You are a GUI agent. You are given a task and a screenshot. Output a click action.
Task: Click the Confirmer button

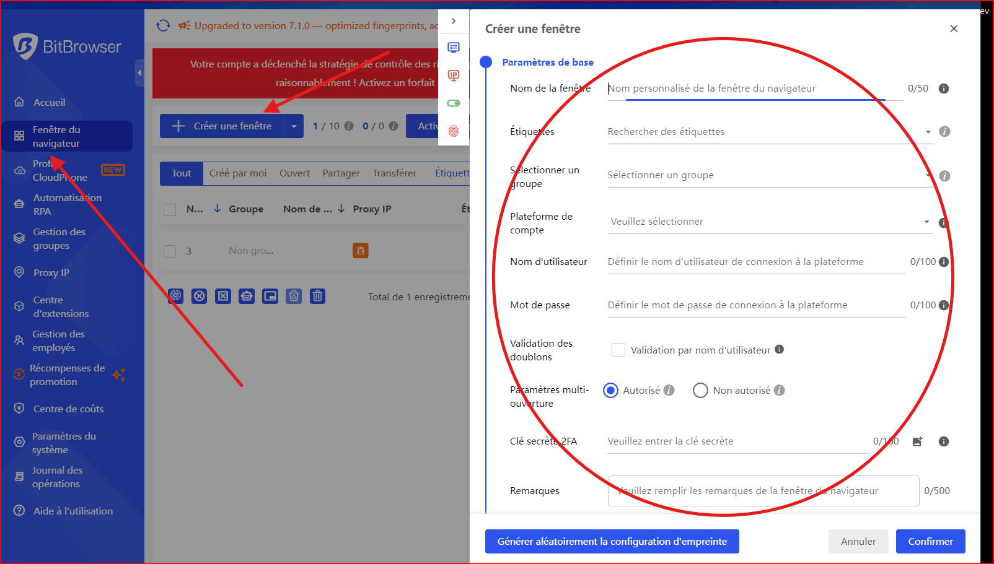(930, 542)
